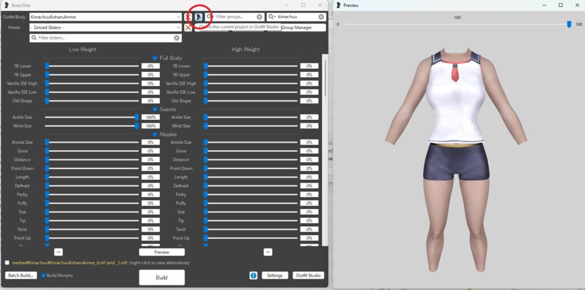
Task: Open the Filter groups search options magnifier
Action: (x=210, y=17)
